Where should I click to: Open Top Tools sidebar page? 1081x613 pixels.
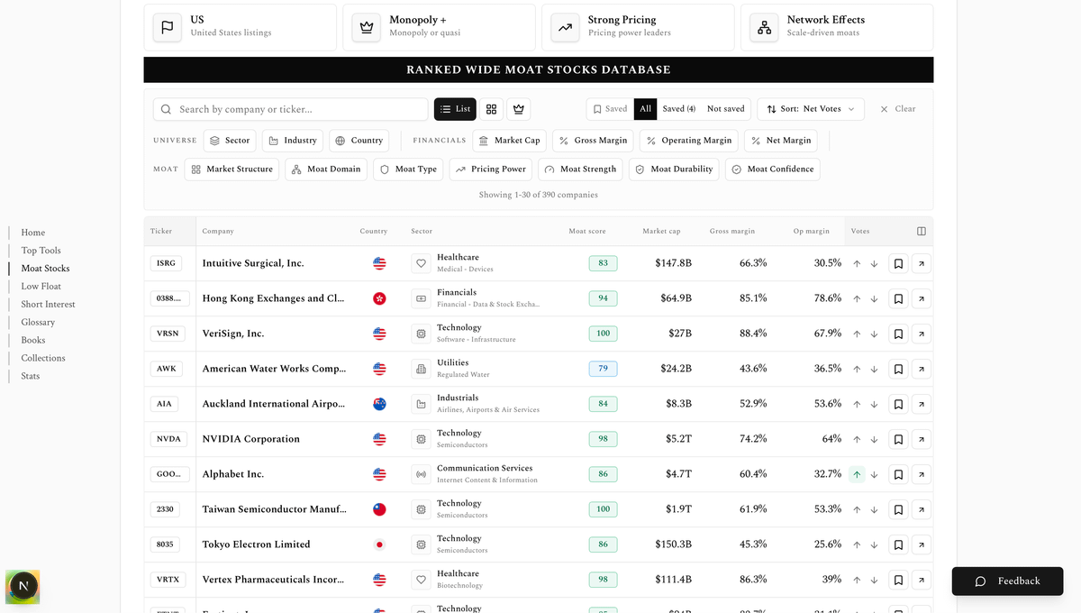(41, 251)
